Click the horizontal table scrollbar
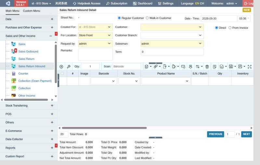Image resolution: width=260 pixels, height=165 pixels. 104,128
